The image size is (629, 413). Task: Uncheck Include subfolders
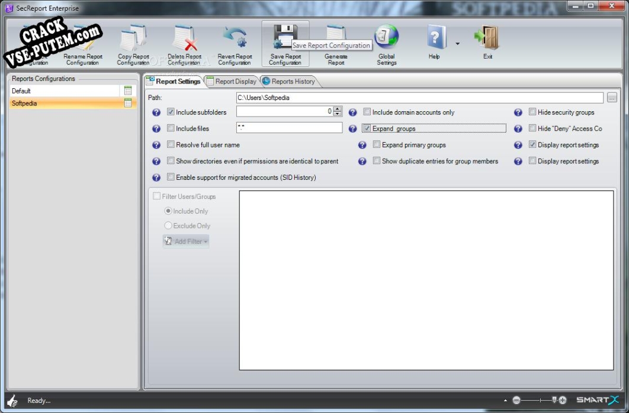(x=171, y=112)
